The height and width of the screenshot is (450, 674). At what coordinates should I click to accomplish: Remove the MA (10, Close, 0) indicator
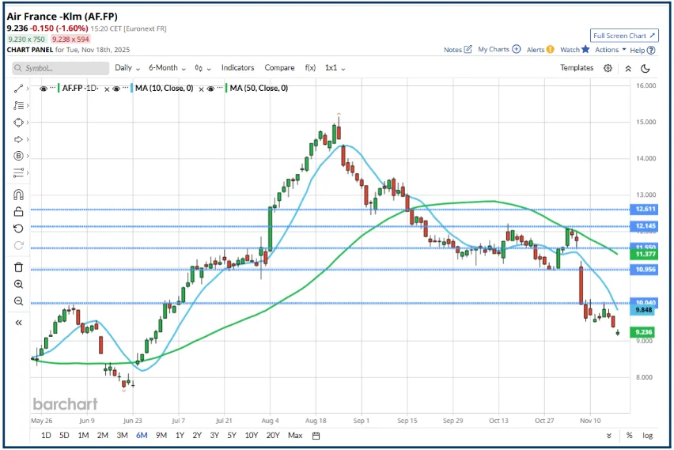tap(201, 89)
